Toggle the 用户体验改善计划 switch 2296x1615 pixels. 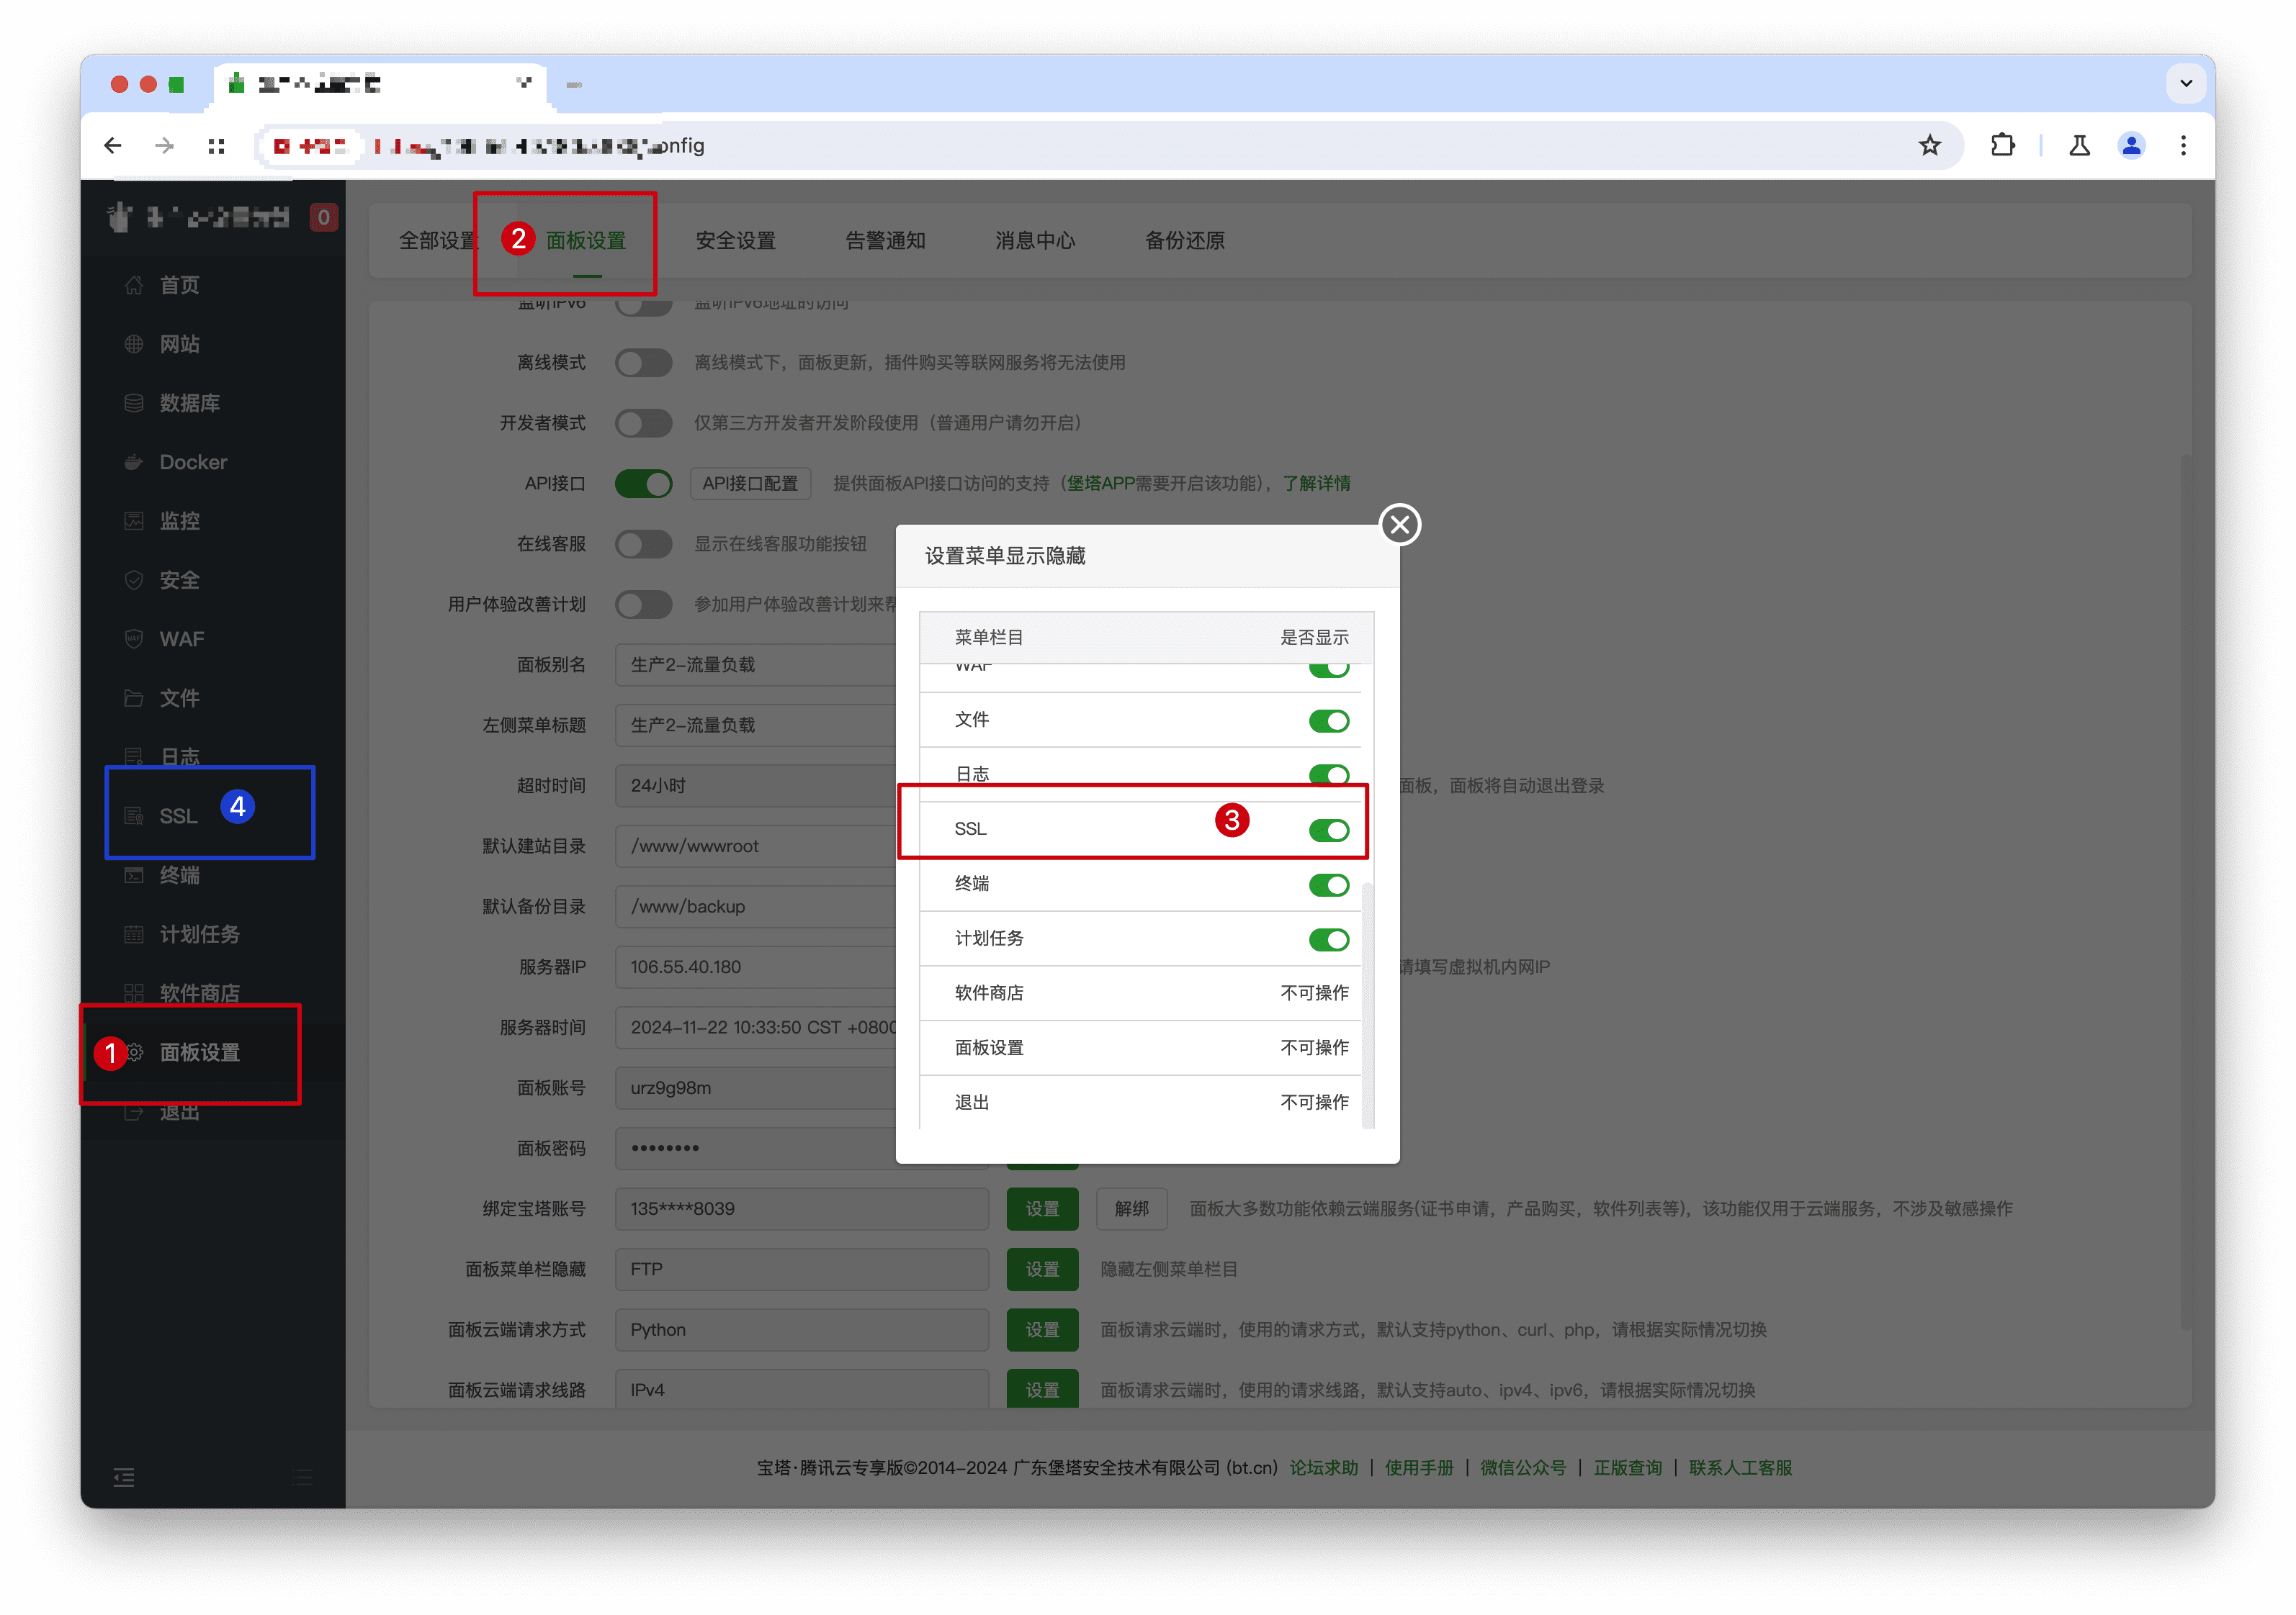point(643,605)
